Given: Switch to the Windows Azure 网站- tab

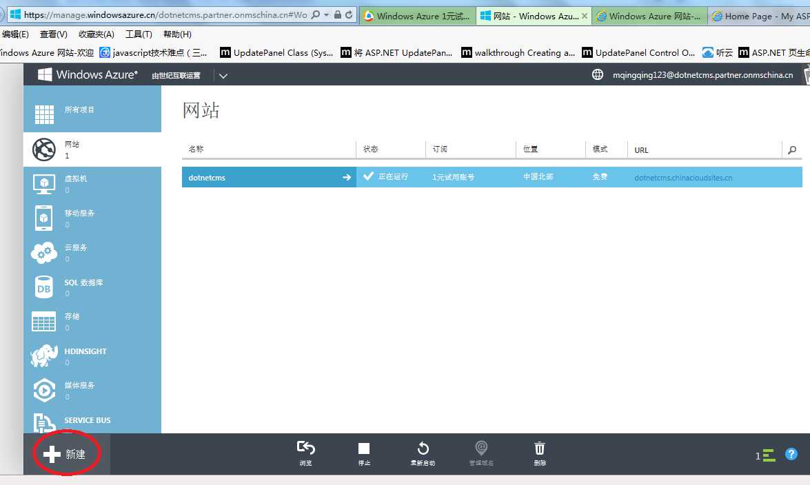Looking at the screenshot, I should point(650,16).
